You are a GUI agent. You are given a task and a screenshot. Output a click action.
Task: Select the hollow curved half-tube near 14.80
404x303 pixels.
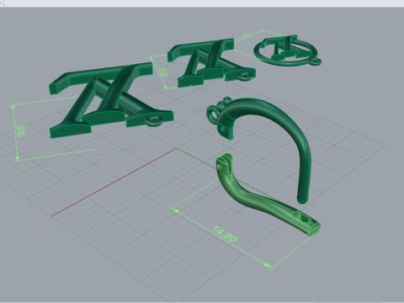(267, 194)
